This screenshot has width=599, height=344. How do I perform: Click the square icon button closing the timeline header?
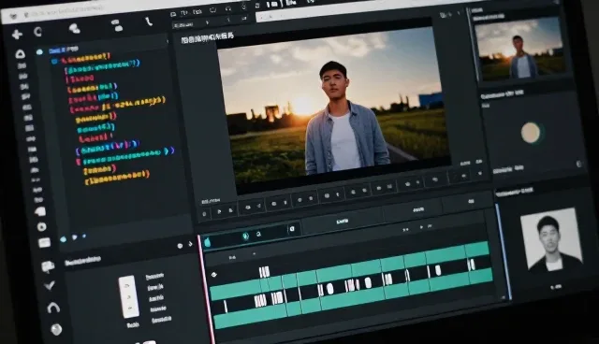pos(292,229)
